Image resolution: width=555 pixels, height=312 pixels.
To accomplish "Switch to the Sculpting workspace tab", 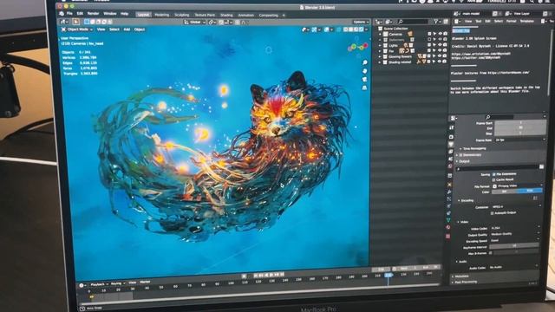I will click(x=182, y=15).
